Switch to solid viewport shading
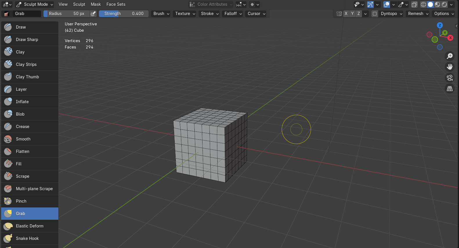Screen dimensions: 459x248 tap(430, 4)
